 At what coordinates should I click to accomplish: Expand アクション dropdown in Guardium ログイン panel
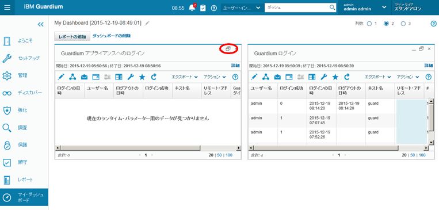(x=408, y=77)
